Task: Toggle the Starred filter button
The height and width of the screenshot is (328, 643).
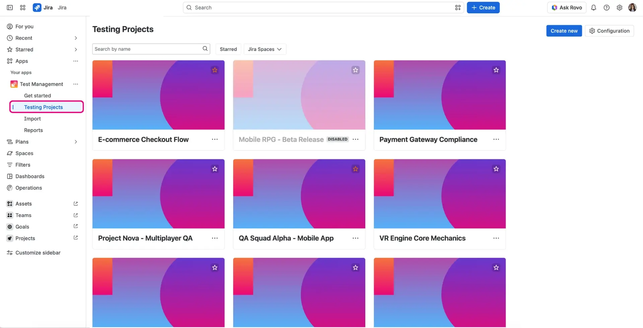Action: [228, 49]
